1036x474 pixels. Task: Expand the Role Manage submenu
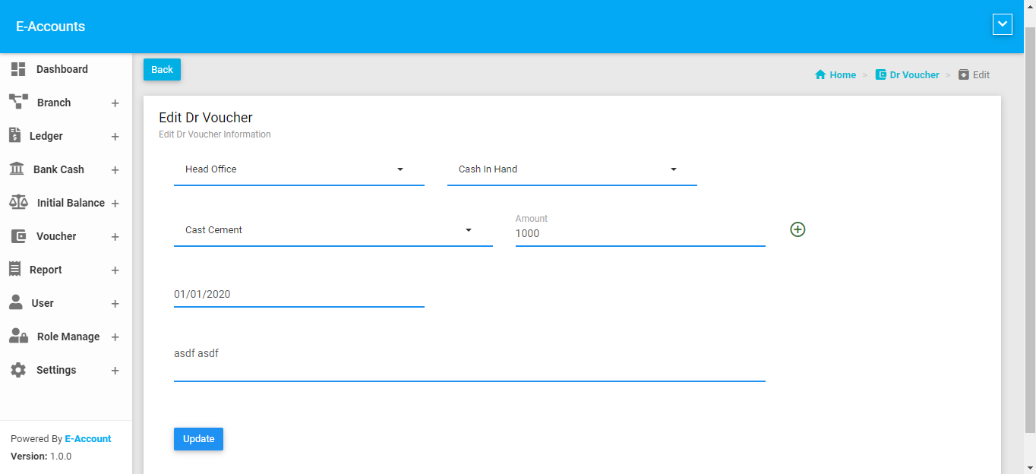[x=115, y=337]
